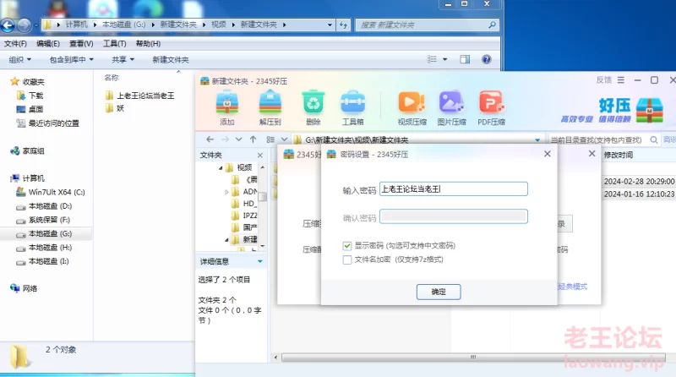The width and height of the screenshot is (676, 377).
Task: Select 本地磁盘 (D:) in navigation pane
Action: 50,205
